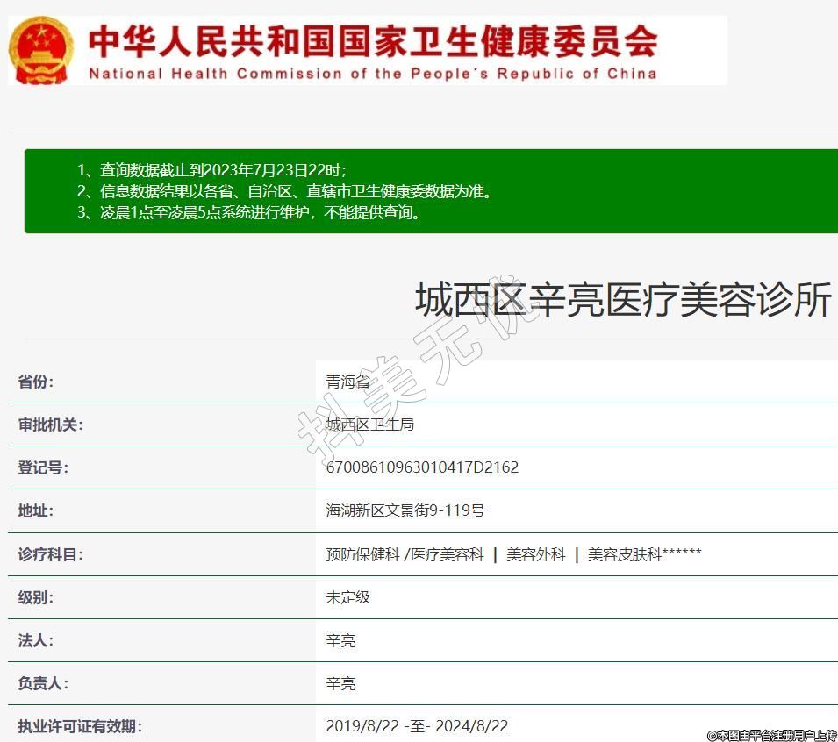The height and width of the screenshot is (742, 838).
Task: Click the national emblem logo
Action: pos(42,50)
